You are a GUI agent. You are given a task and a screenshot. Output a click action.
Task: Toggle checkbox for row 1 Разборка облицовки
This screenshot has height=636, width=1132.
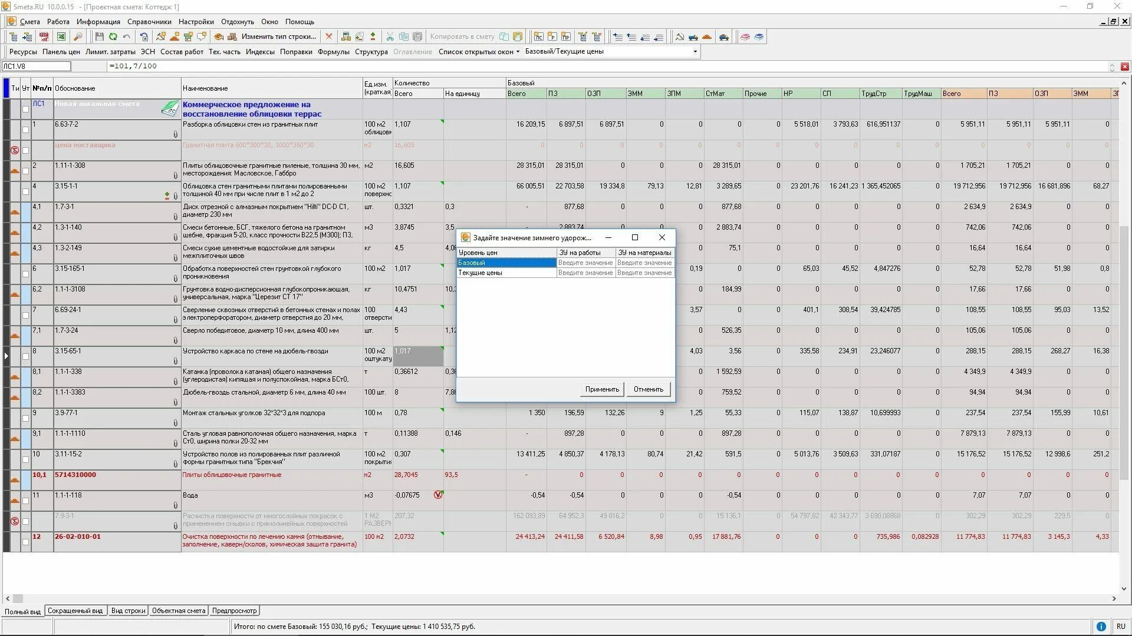(x=25, y=130)
